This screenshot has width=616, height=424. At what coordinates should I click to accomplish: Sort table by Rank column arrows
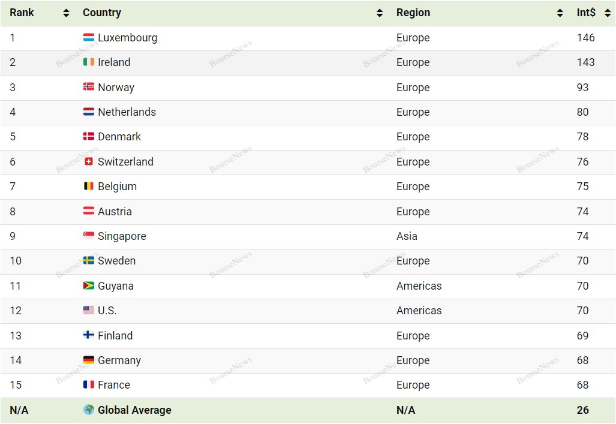(x=66, y=13)
